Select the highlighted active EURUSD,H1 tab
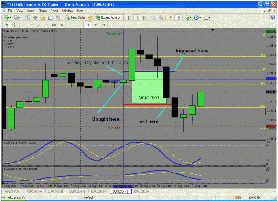Image resolution: width=278 pixels, height=201 pixels. (121, 191)
